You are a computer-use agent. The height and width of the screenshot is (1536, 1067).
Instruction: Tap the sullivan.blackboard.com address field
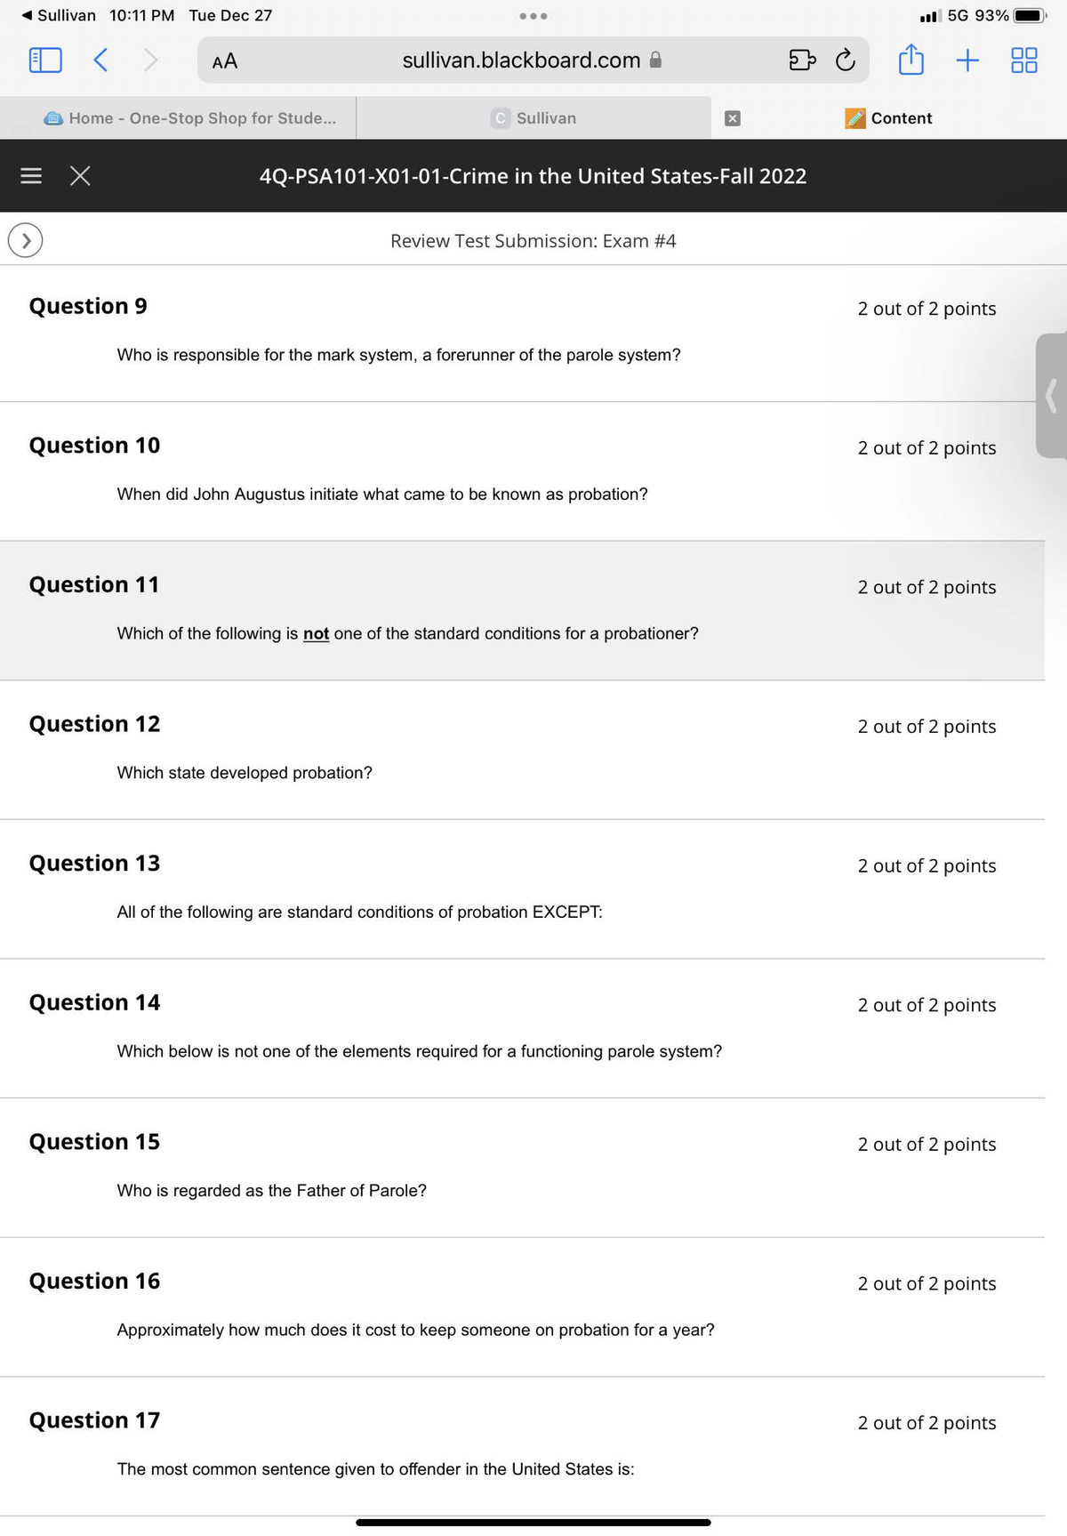point(521,60)
